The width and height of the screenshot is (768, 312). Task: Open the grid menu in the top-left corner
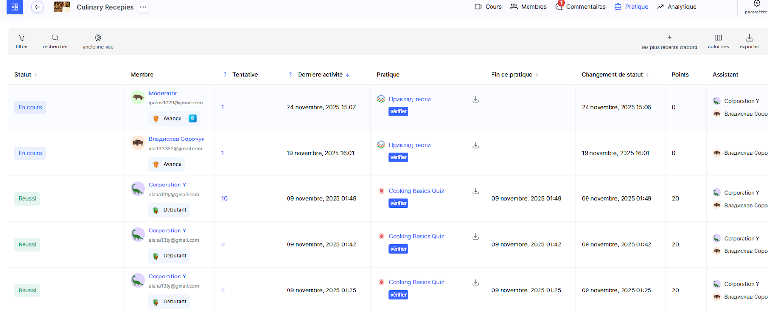(14, 7)
